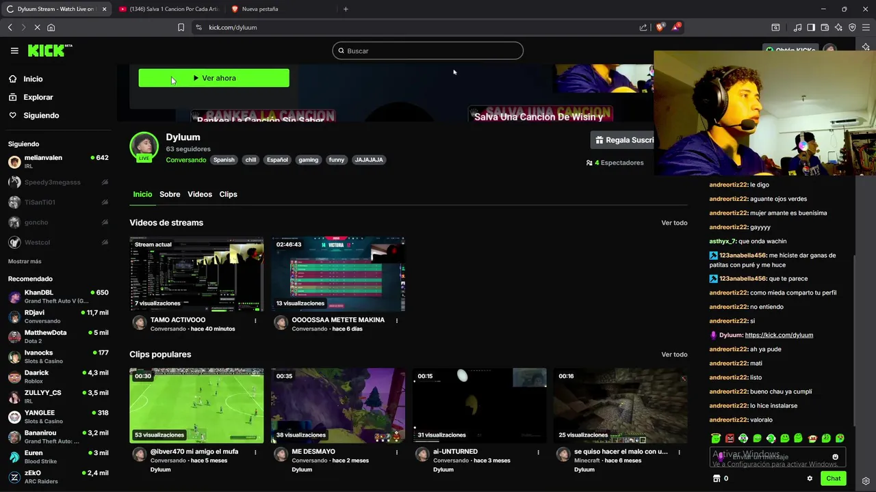
Task: Open MatthewDota recommended channel
Action: [x=57, y=337]
